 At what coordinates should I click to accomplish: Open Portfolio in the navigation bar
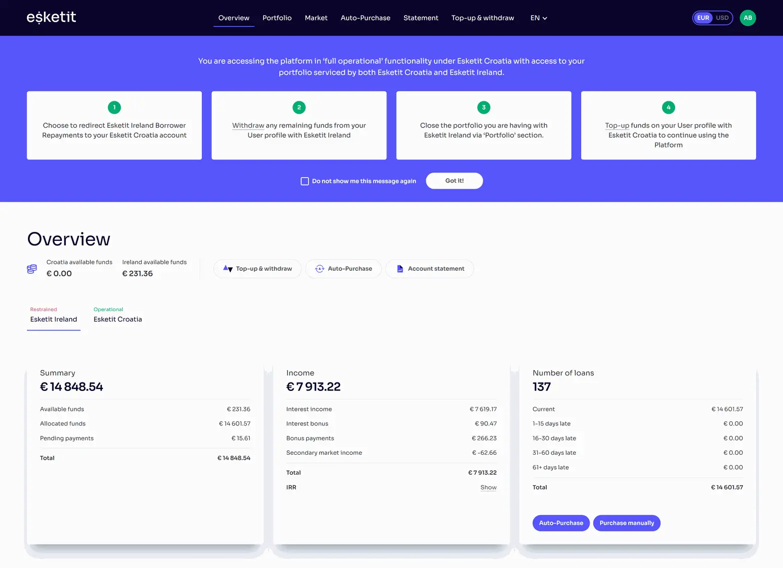pos(277,18)
